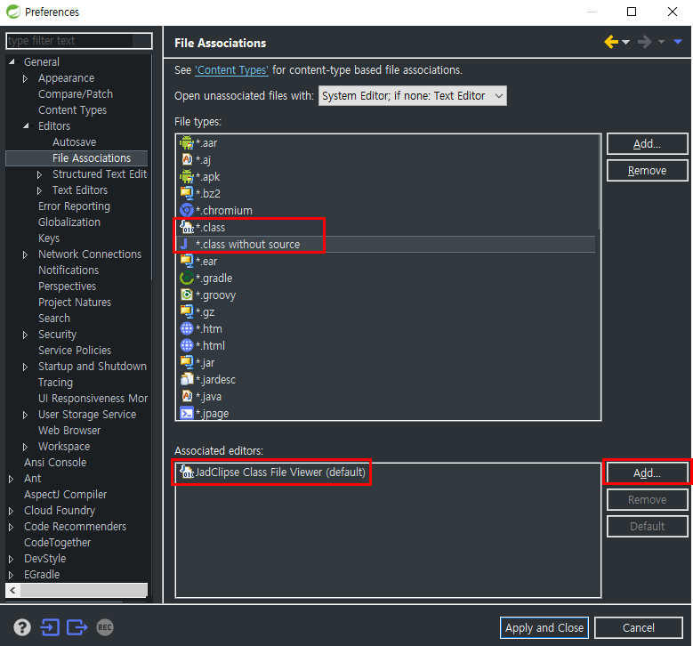Click the Chrome icon beside *.chromium
Viewport: 693px width, 646px height.
click(x=187, y=210)
